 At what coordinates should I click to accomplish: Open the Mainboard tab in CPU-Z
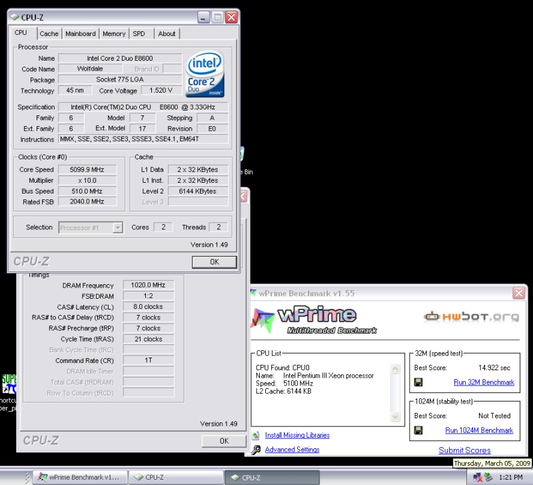click(81, 34)
